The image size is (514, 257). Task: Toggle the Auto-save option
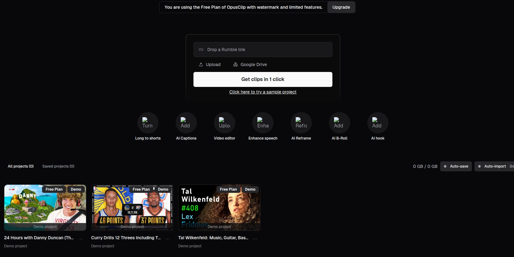click(x=456, y=166)
